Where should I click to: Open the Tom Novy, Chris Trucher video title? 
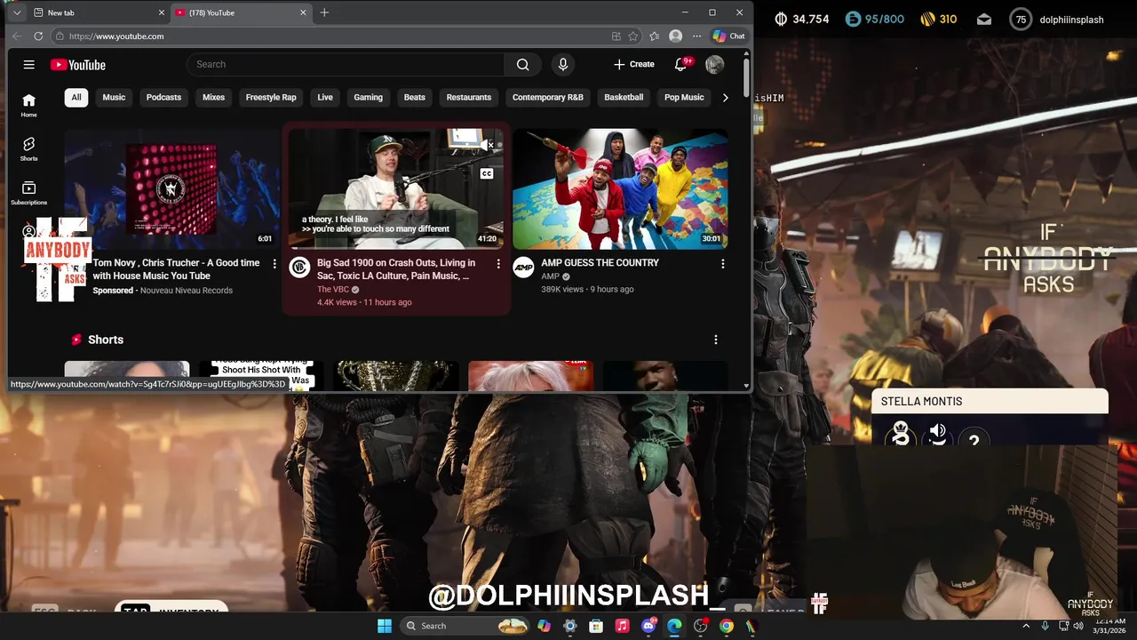(x=177, y=269)
